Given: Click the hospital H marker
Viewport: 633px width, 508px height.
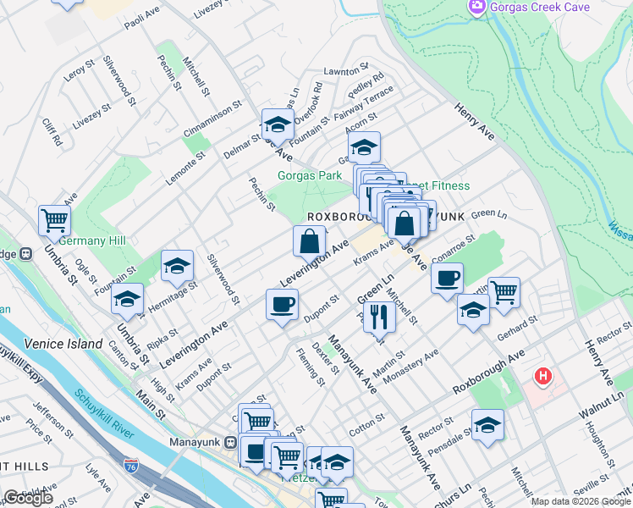Looking at the screenshot, I should click(x=543, y=377).
